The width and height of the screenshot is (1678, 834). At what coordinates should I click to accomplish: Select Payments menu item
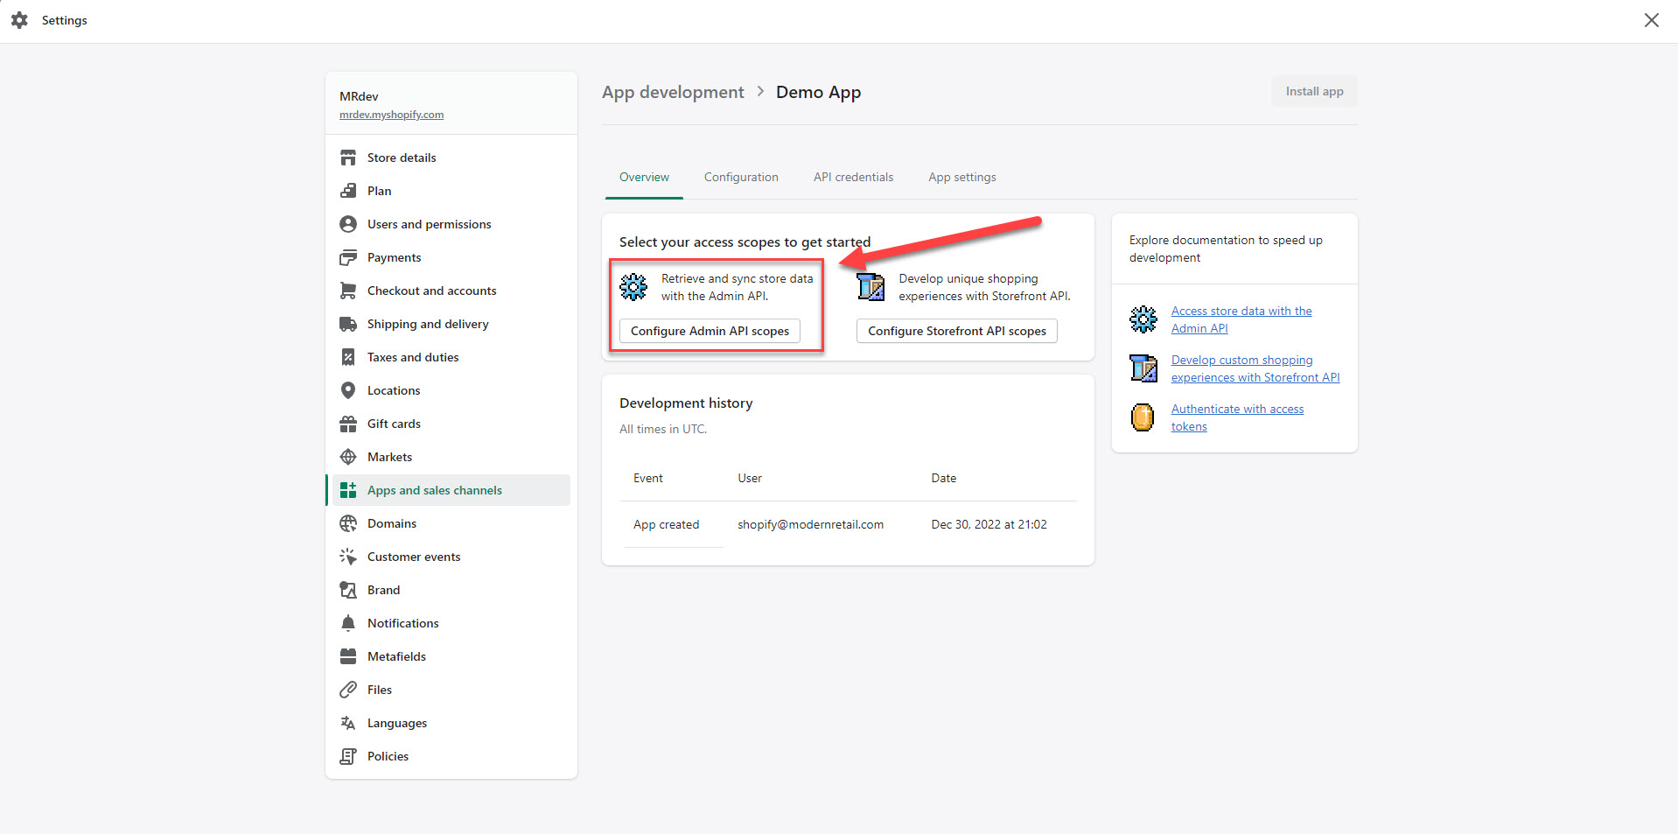coord(451,257)
